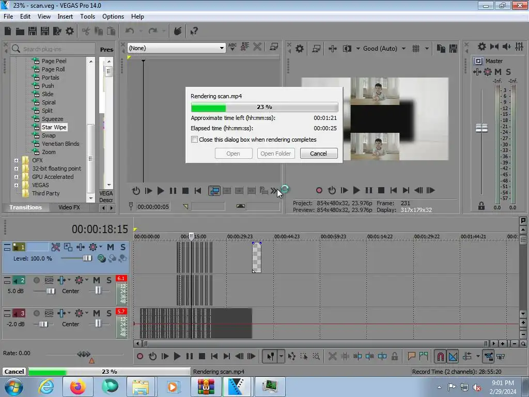Switch to the Transitions tab

click(26, 207)
